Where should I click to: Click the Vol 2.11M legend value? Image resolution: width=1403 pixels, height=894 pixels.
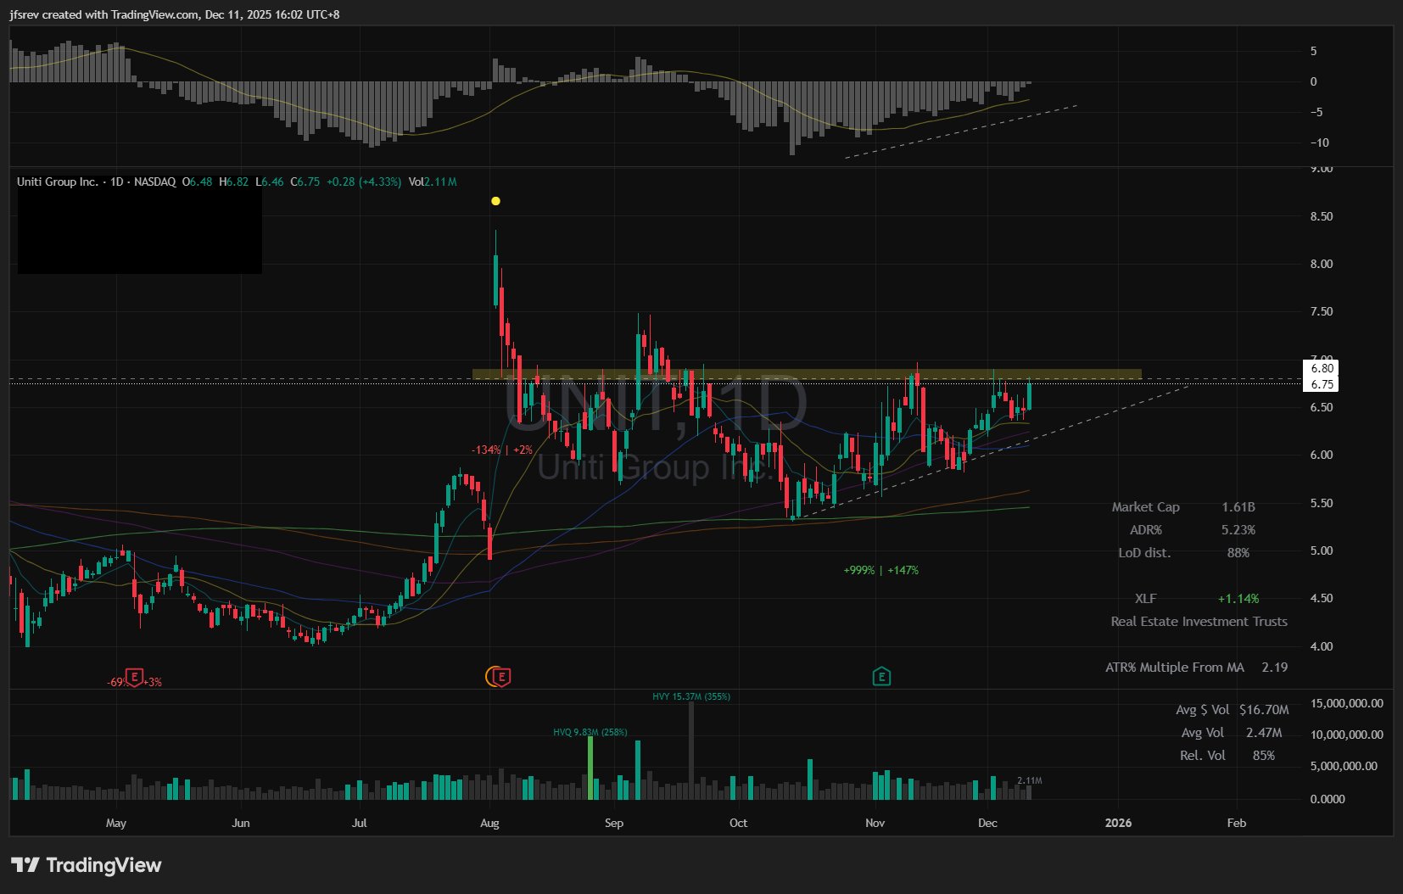433,182
